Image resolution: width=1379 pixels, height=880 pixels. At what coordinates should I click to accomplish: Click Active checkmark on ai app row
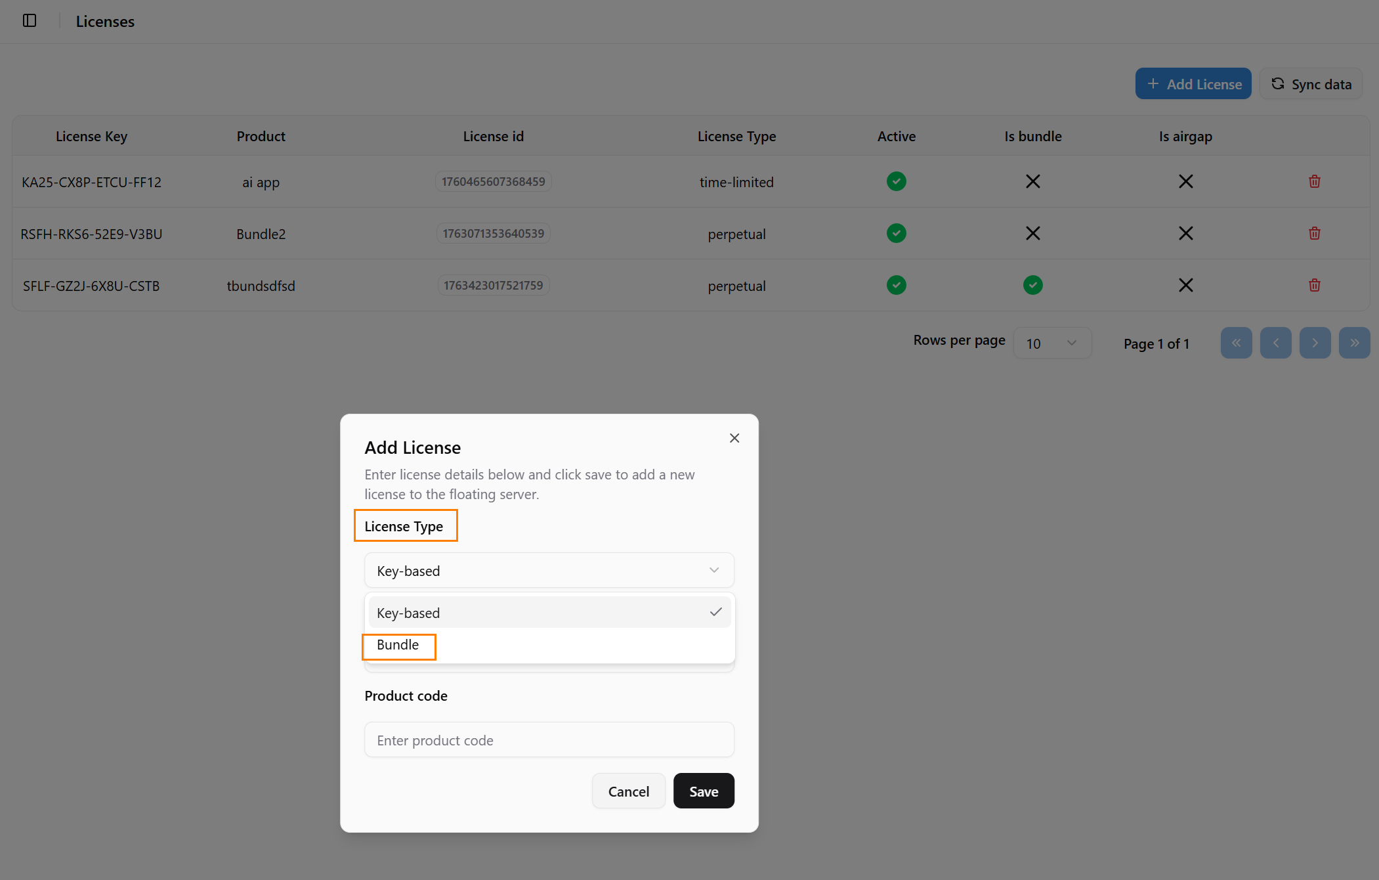896,182
